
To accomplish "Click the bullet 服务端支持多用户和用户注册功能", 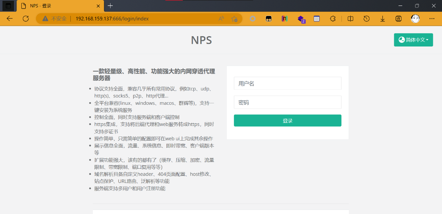I will tap(130, 188).
